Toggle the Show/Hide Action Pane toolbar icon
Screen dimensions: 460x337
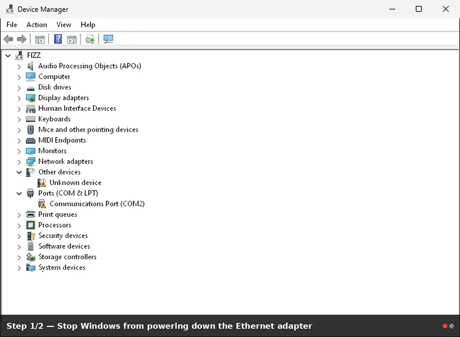click(72, 39)
